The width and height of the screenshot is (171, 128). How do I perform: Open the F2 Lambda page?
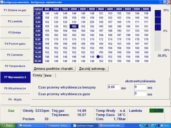pyautogui.click(x=15, y=21)
